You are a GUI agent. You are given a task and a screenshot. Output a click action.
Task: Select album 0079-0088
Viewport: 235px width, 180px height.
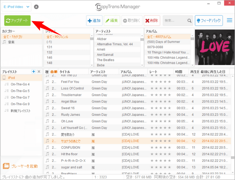(168, 47)
